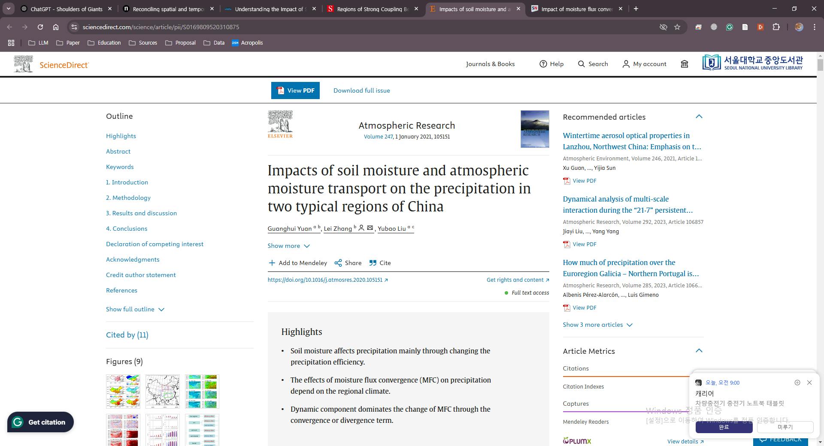
Task: Open Chrome three-dot menu
Action: pyautogui.click(x=815, y=27)
